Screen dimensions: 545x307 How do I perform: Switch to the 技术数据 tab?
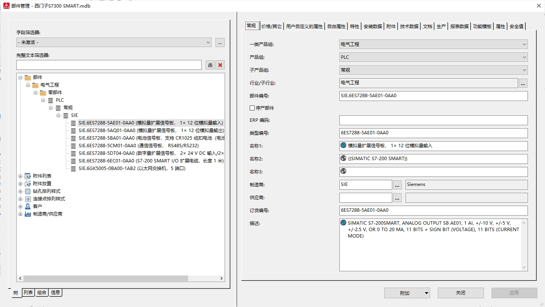pos(409,26)
